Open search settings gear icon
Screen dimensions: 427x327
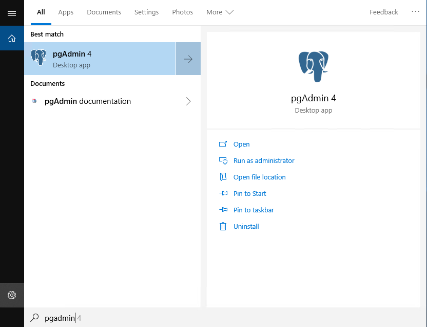point(12,295)
